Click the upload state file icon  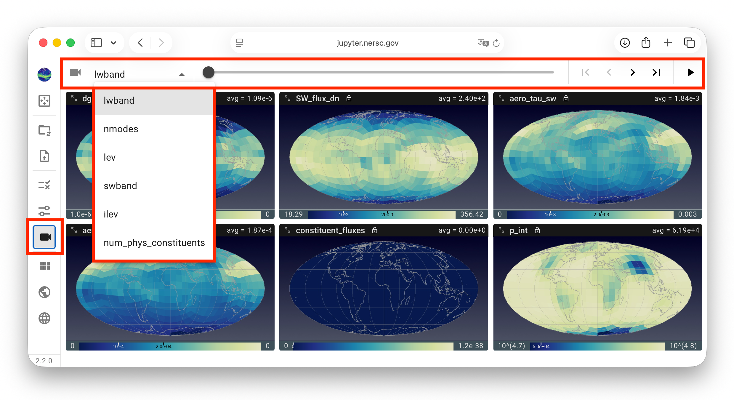44,156
